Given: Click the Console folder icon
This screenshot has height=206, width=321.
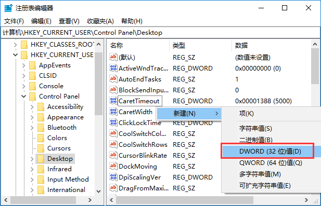Looking at the screenshot, I should pyautogui.click(x=33, y=86).
